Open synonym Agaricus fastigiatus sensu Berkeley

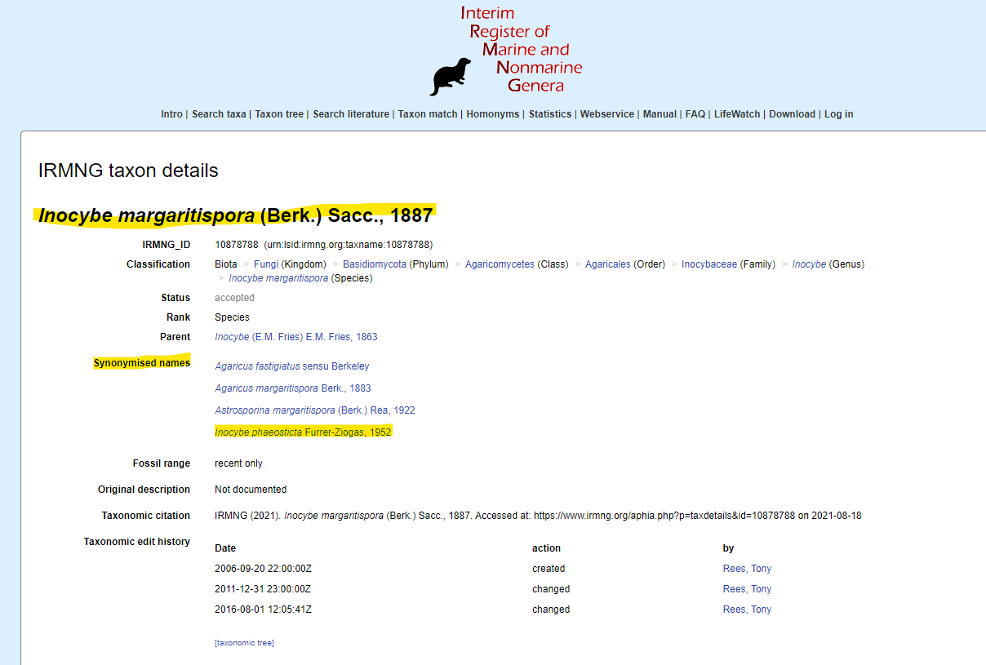291,366
